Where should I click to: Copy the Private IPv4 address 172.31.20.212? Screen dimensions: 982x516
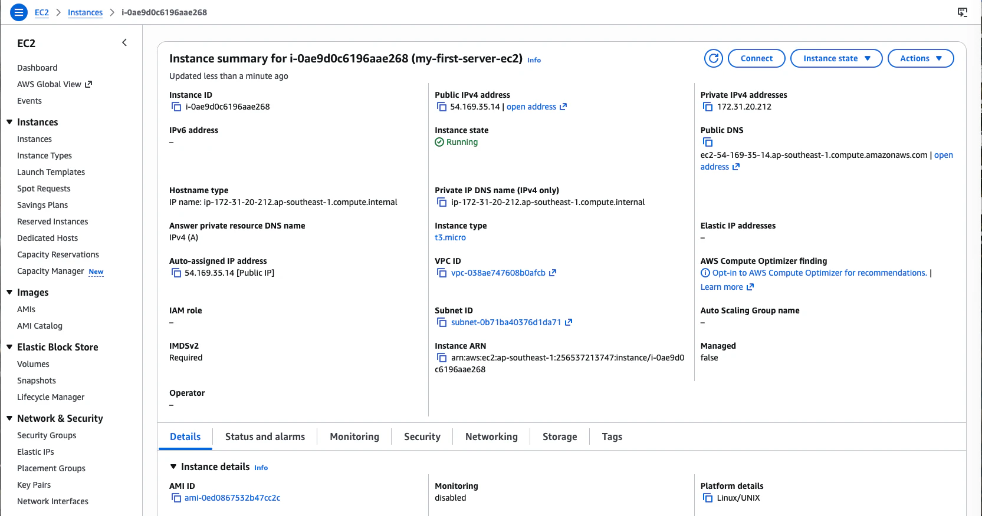[708, 107]
